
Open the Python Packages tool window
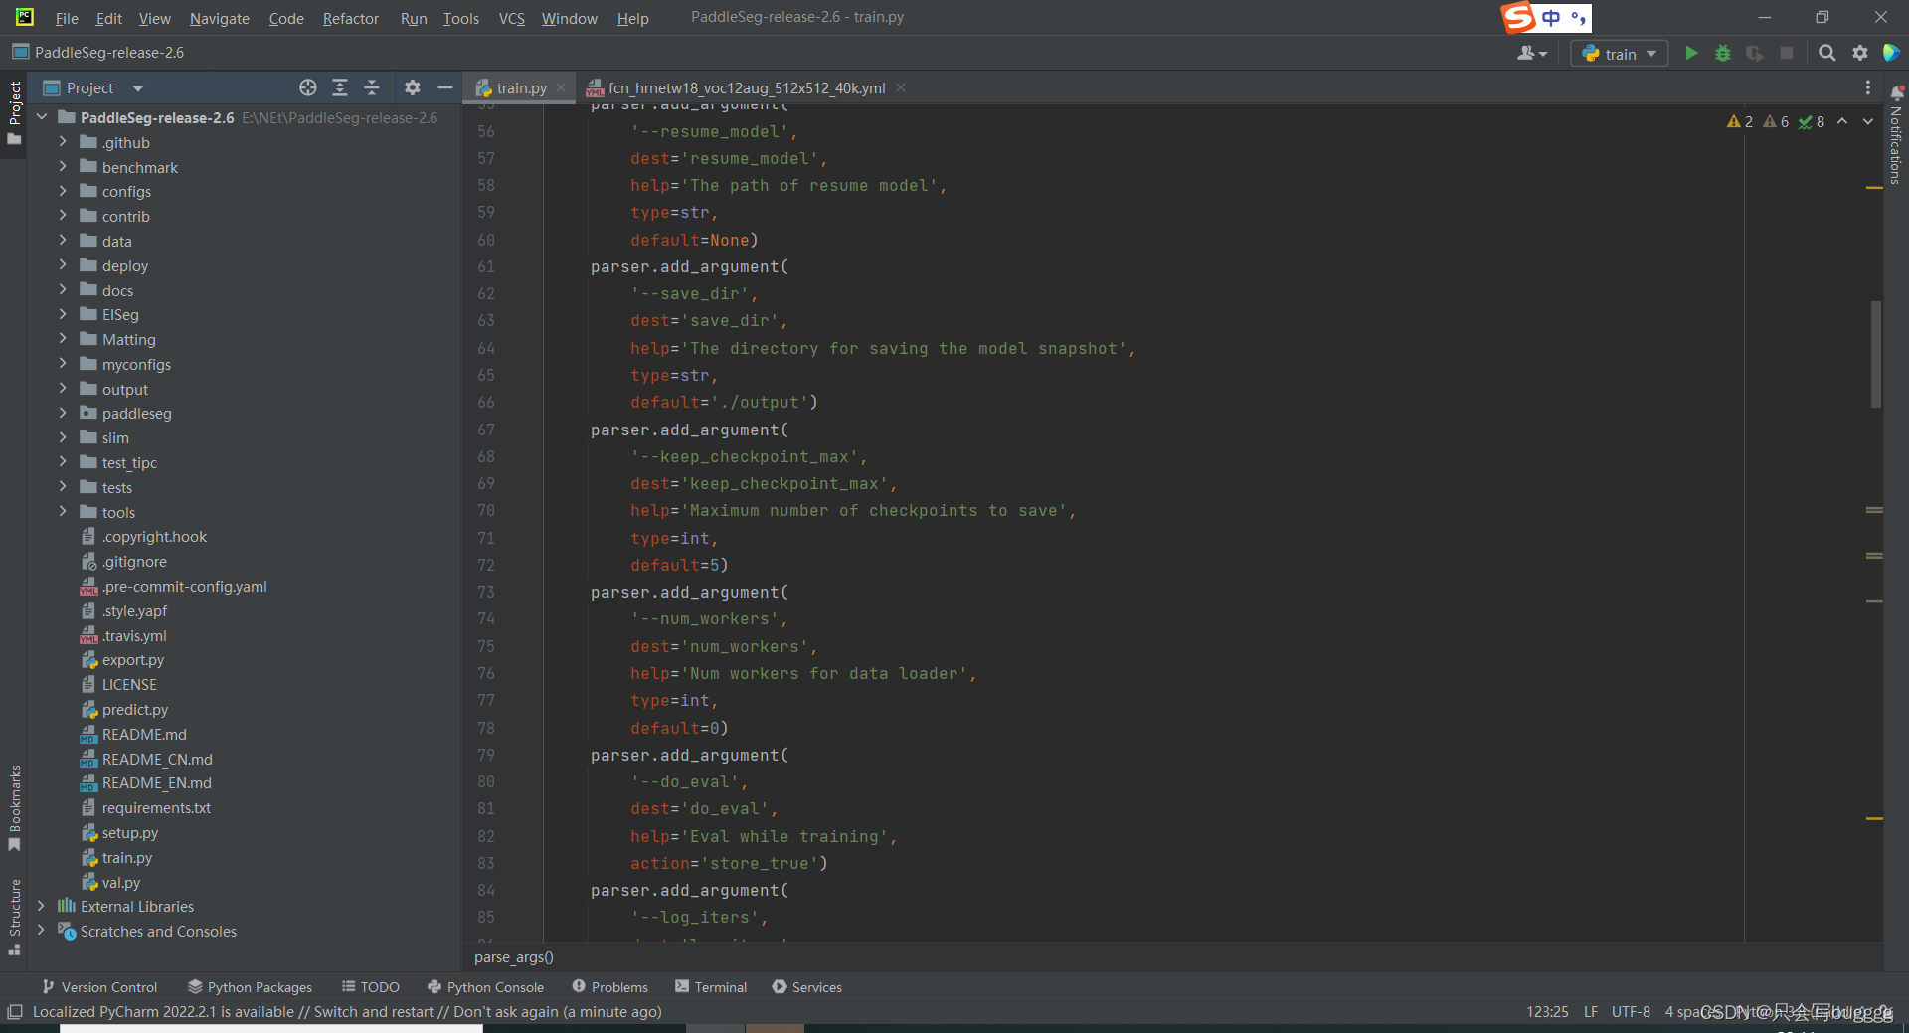[x=250, y=987]
